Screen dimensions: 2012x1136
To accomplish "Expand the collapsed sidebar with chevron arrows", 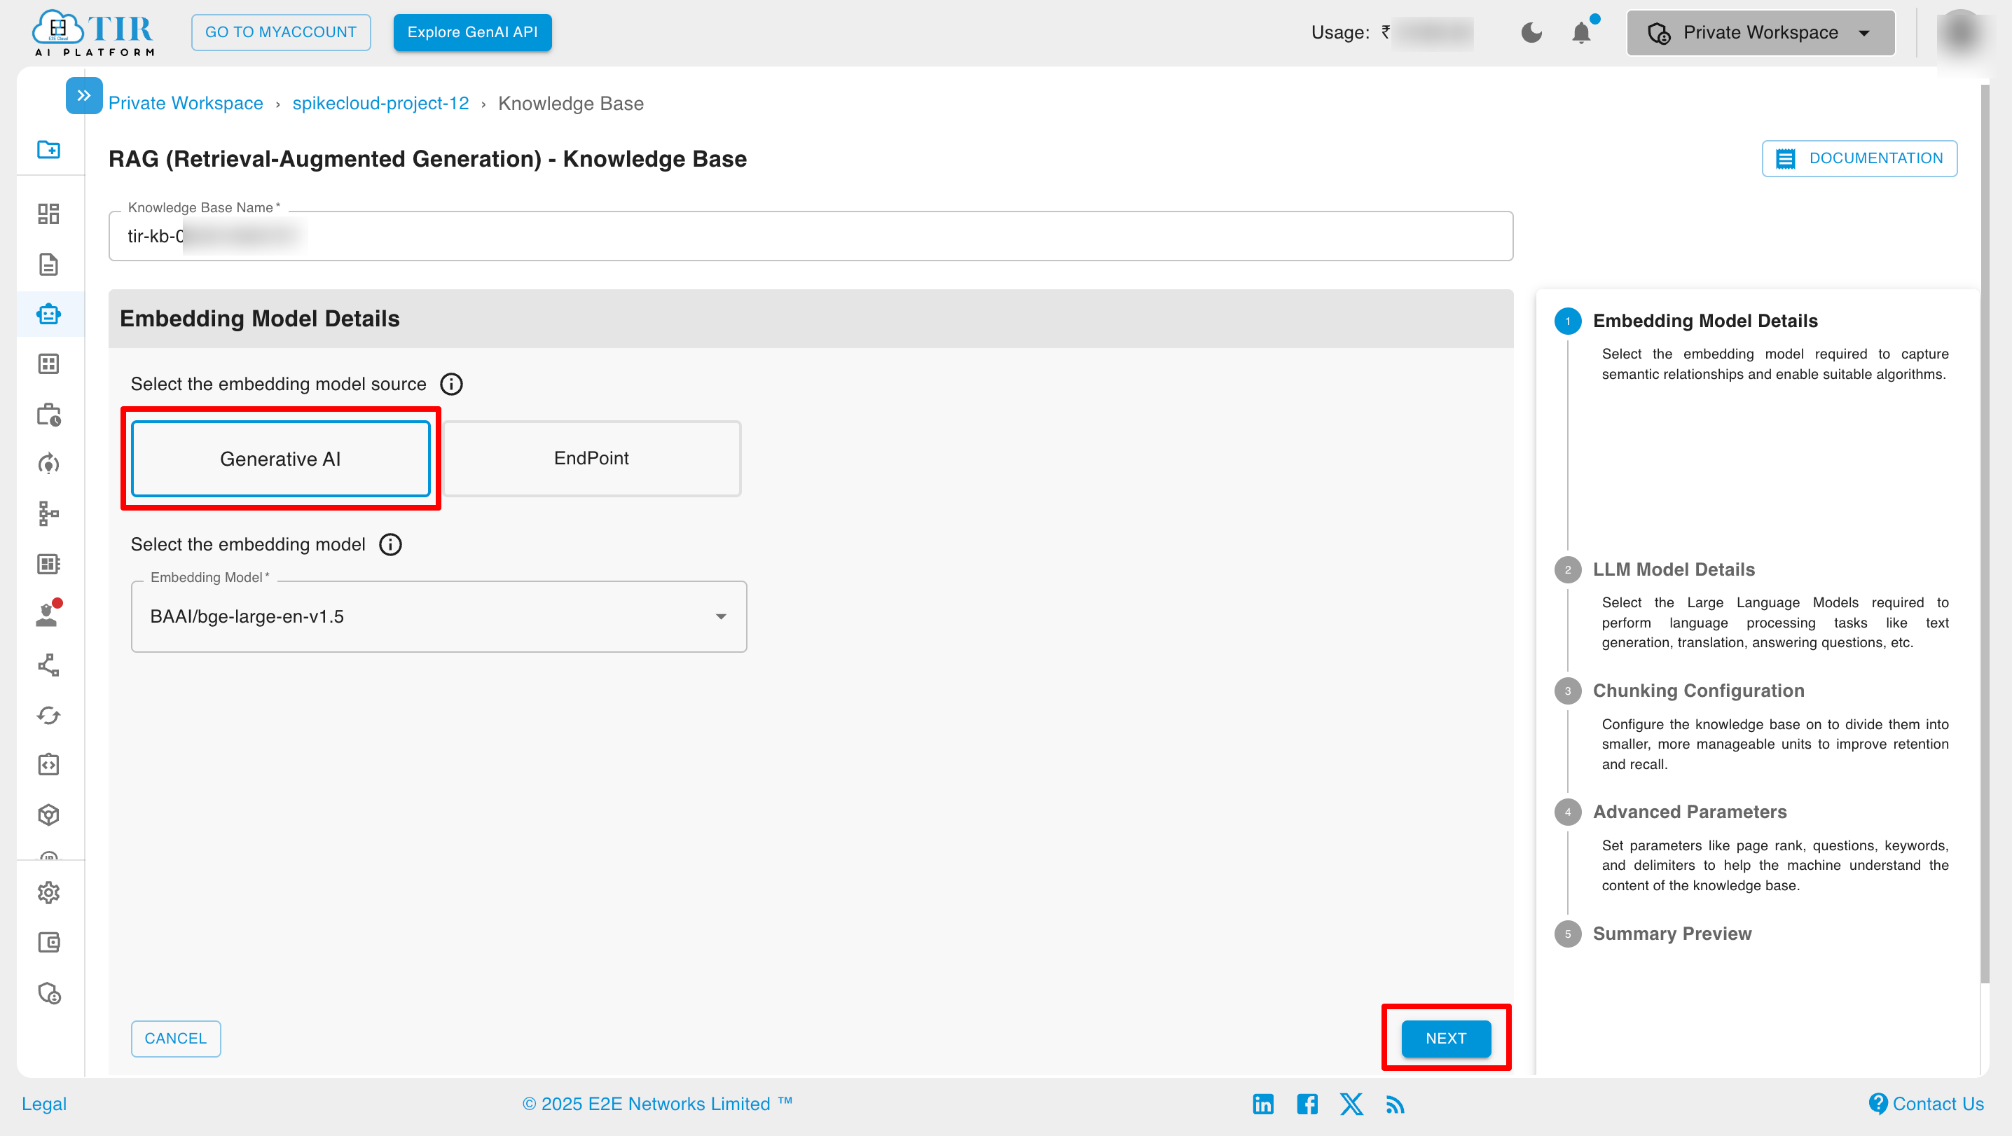I will [x=83, y=95].
